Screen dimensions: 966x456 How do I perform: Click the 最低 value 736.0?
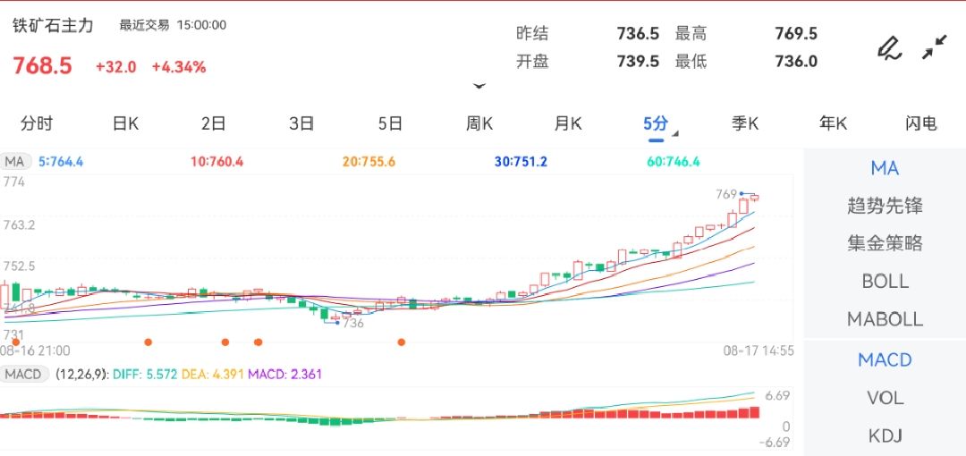796,62
